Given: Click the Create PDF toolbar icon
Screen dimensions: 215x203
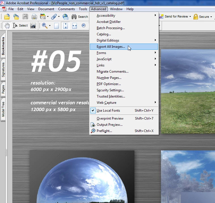Looking at the screenshot, I should click(16, 17).
